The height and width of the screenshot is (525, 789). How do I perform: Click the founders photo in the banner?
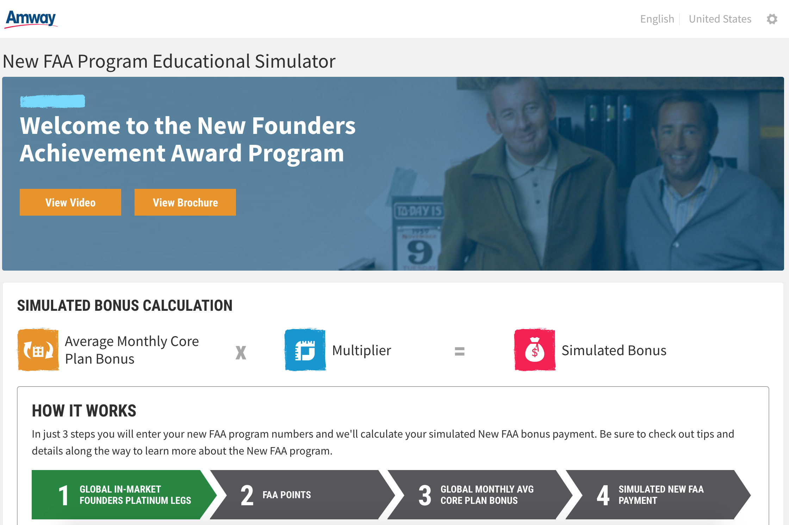pyautogui.click(x=599, y=176)
